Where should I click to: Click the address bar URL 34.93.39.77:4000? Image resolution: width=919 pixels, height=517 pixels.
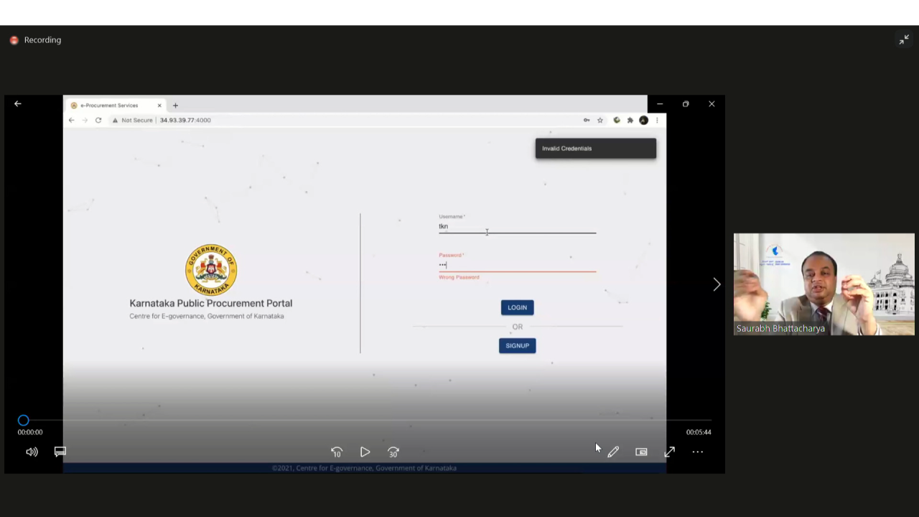185,120
